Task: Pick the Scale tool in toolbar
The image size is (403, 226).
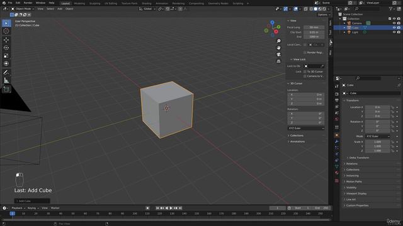Action: 6,56
